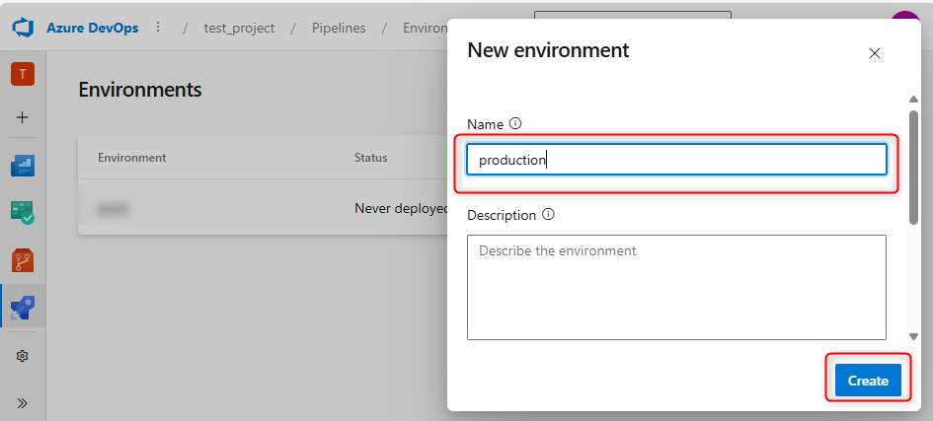
Task: Click the Status column header
Action: click(370, 158)
